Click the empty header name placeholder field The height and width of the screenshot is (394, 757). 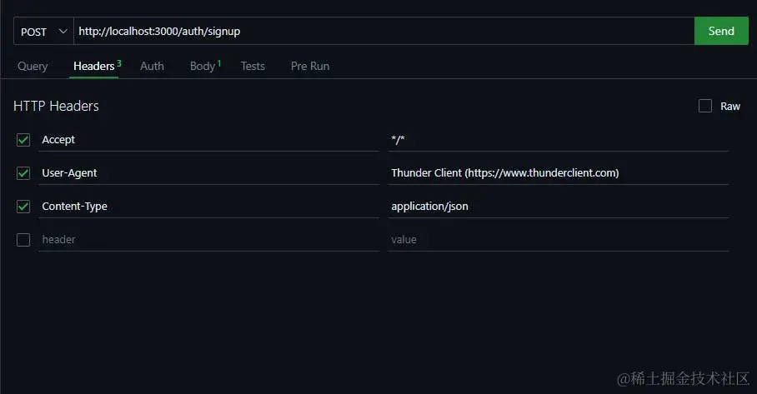pyautogui.click(x=209, y=240)
